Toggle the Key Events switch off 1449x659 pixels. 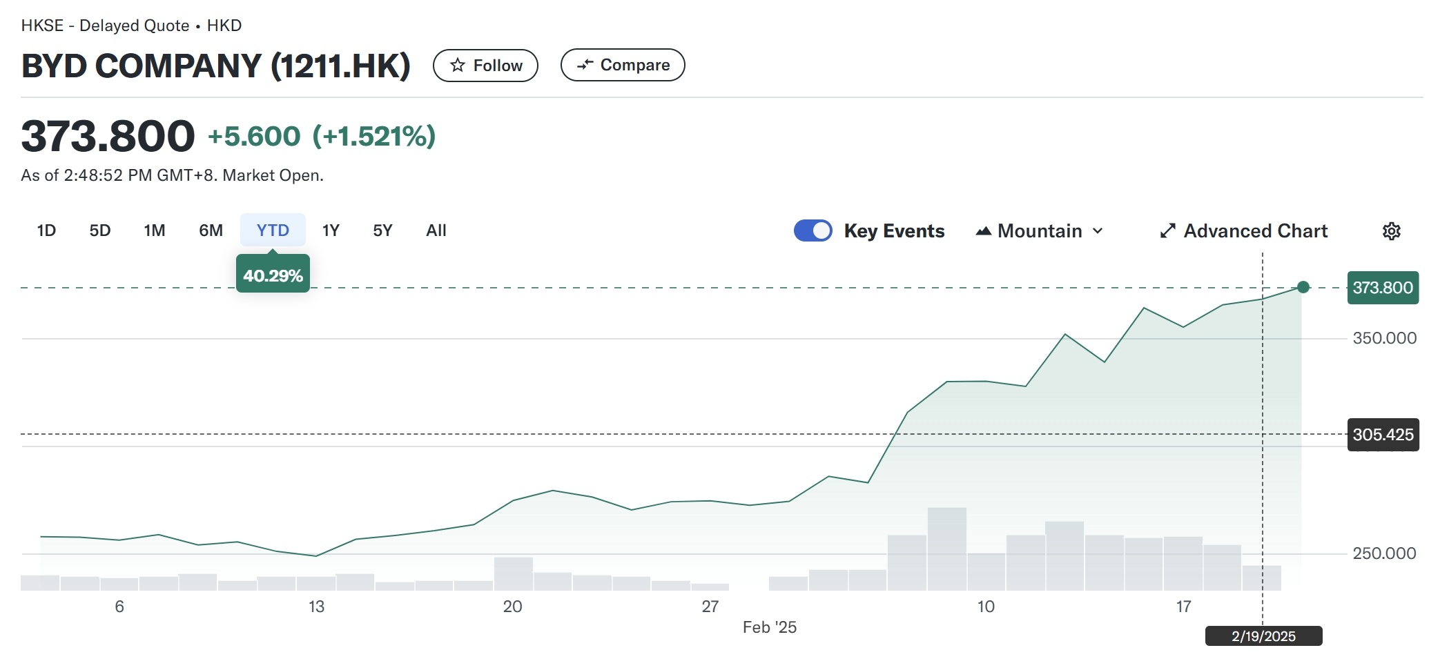[813, 230]
